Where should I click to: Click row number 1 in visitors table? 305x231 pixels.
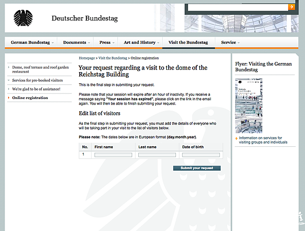tap(83, 154)
